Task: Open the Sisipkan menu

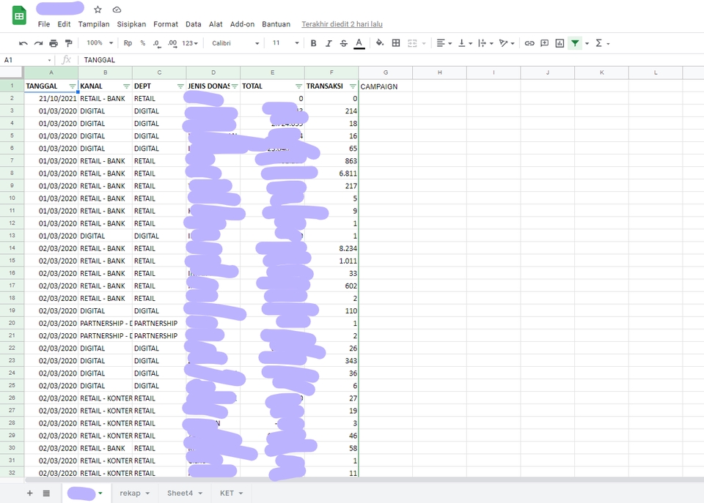Action: (x=131, y=24)
